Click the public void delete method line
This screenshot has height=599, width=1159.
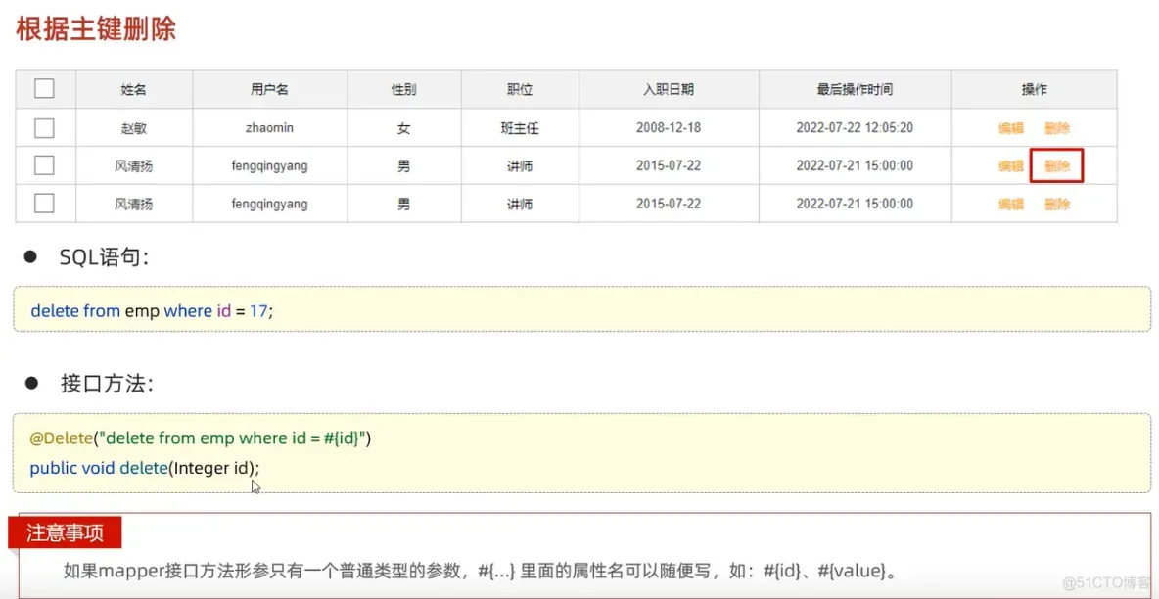(145, 468)
